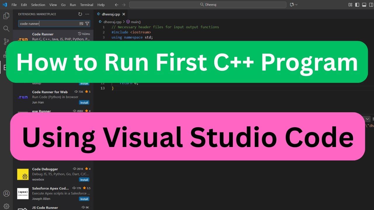Toggle the primary side bar visibility
This screenshot has width=374, height=210.
(357, 5)
